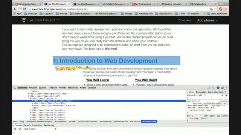Click the yellow warning count icon in DevTools

(208, 88)
